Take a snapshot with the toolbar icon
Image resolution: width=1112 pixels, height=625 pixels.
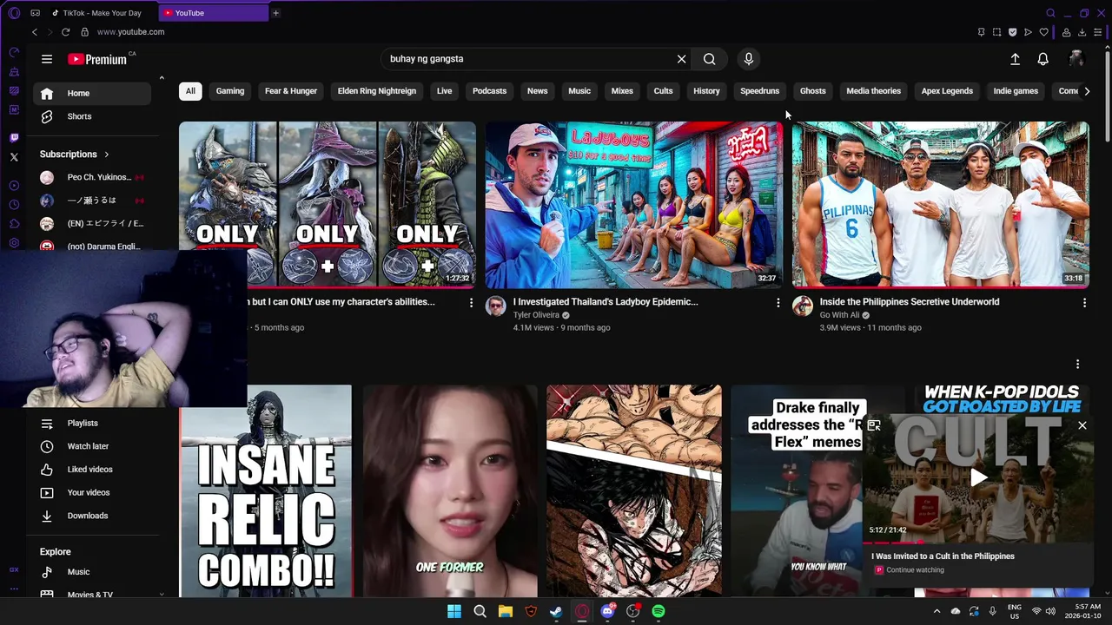coord(996,32)
